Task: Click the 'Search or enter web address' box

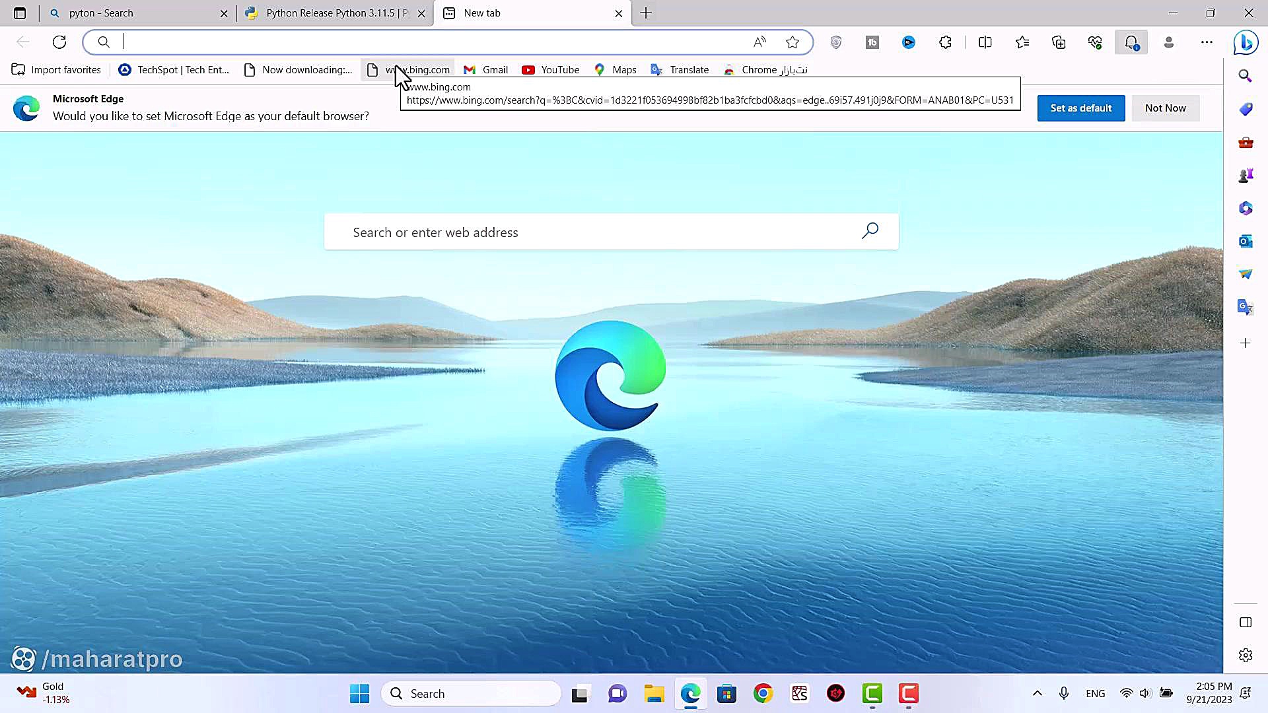Action: coord(611,232)
